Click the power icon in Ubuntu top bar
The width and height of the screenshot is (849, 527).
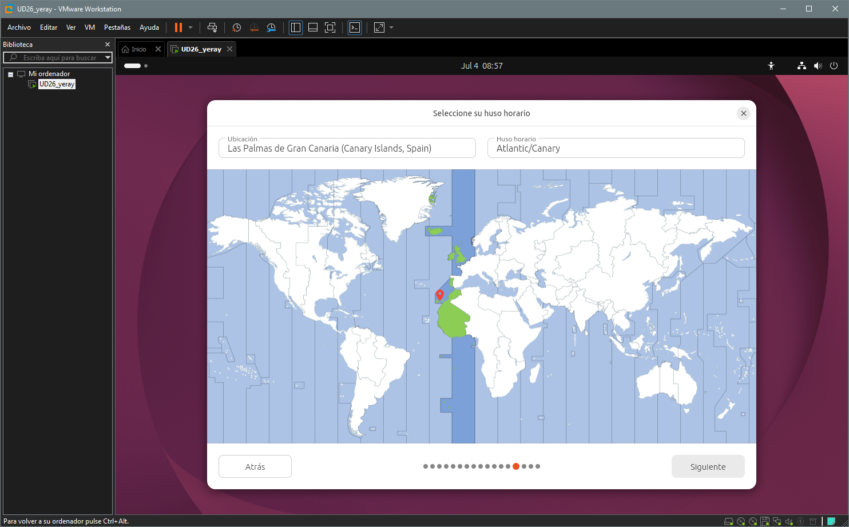[834, 66]
